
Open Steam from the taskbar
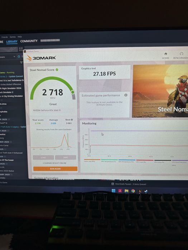point(146,191)
